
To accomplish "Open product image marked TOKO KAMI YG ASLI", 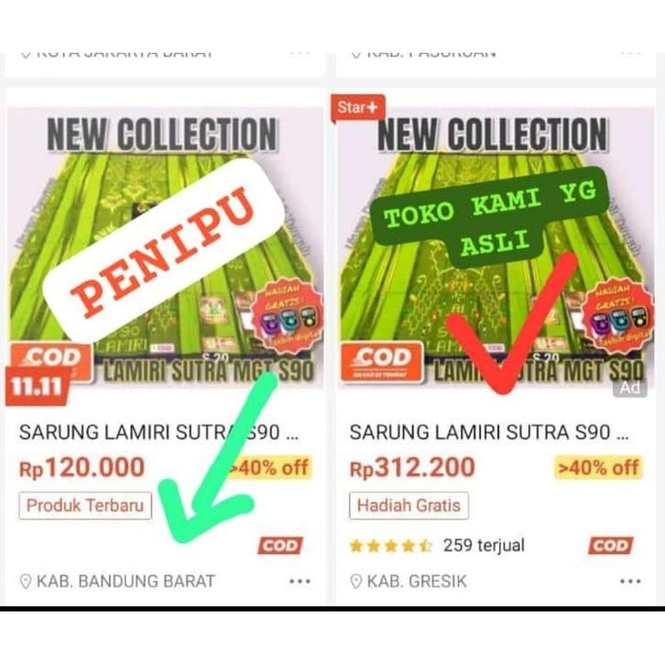I will pos(496,247).
